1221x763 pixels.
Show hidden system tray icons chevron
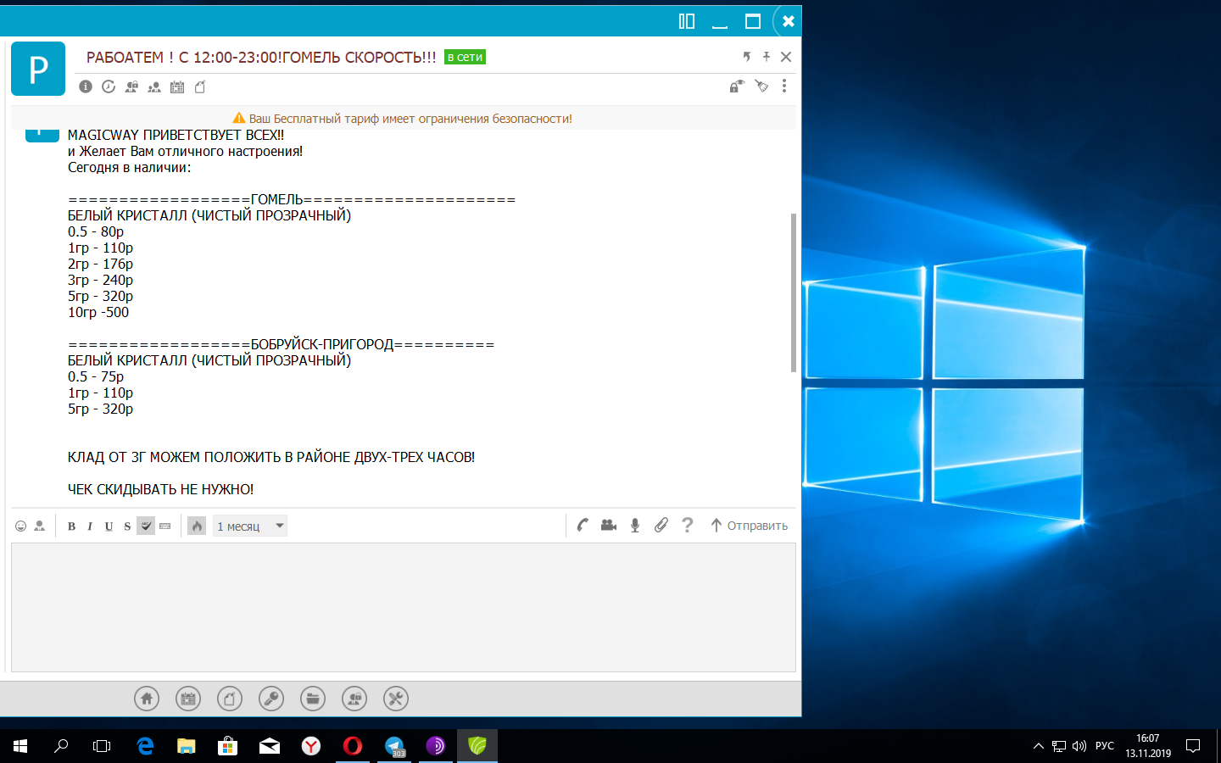tap(1038, 746)
